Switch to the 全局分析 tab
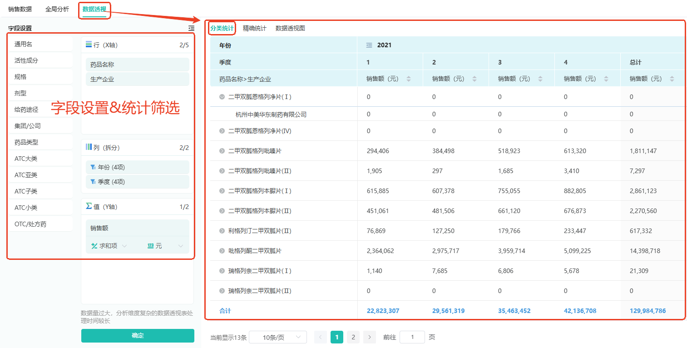 (57, 9)
